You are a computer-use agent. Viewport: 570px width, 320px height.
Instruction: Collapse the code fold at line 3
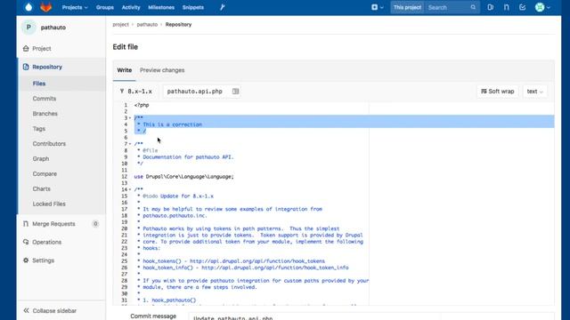click(130, 118)
